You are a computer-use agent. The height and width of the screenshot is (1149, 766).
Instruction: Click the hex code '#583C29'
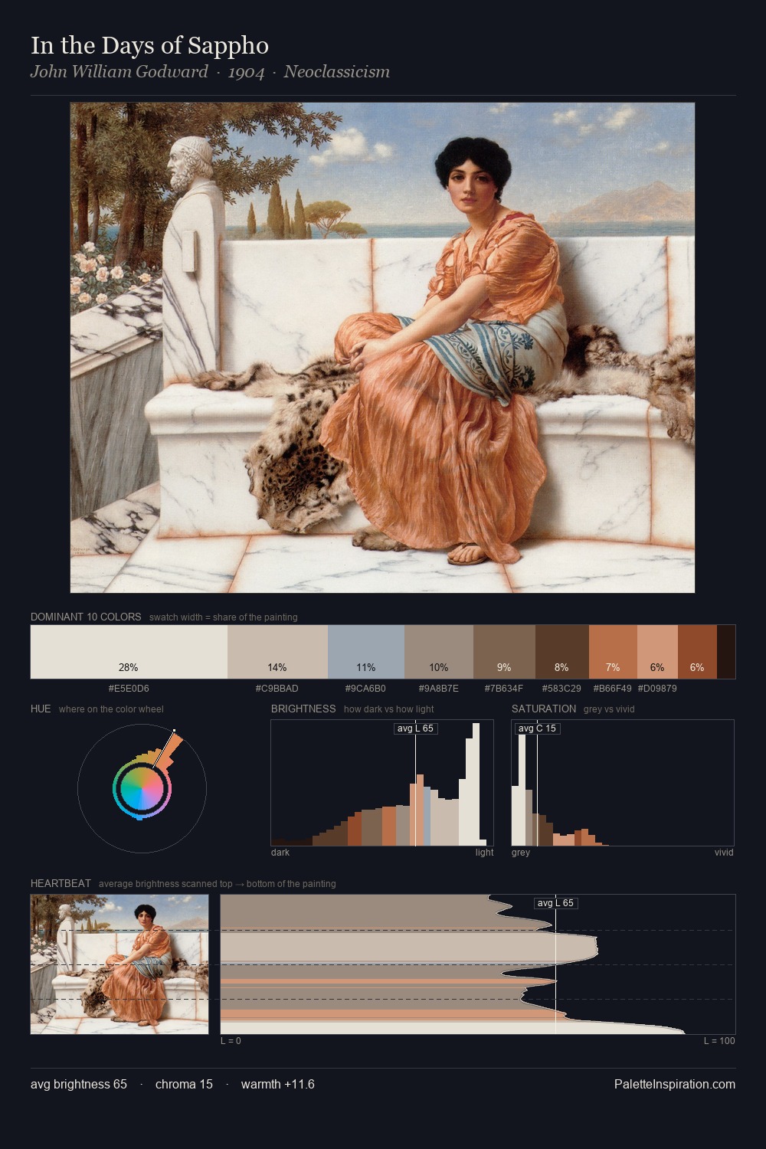(x=561, y=689)
